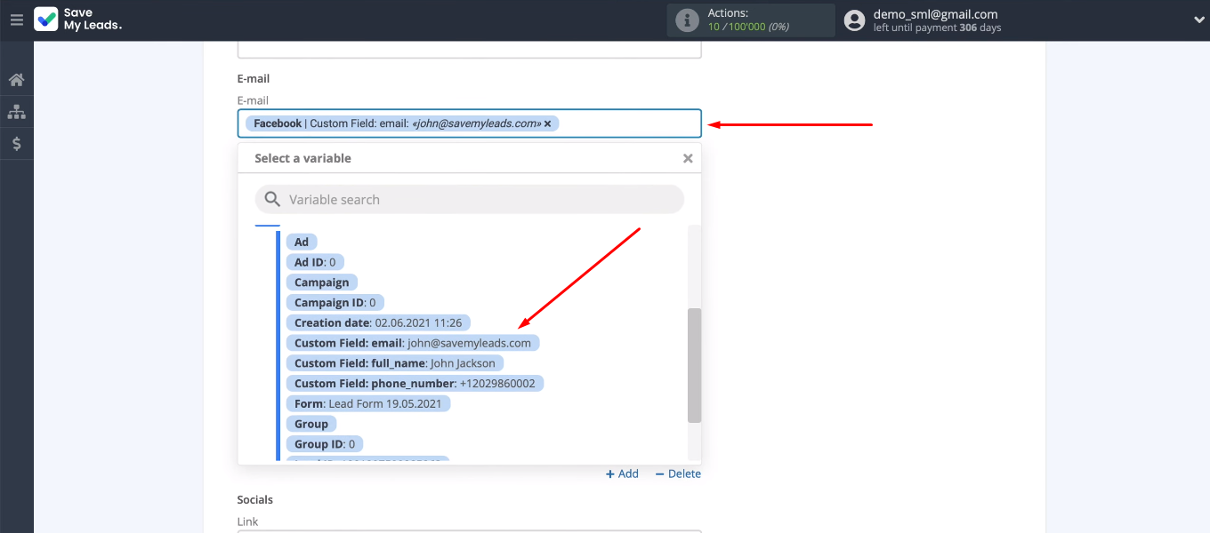Select the Ad variable
The width and height of the screenshot is (1210, 533).
(x=302, y=242)
